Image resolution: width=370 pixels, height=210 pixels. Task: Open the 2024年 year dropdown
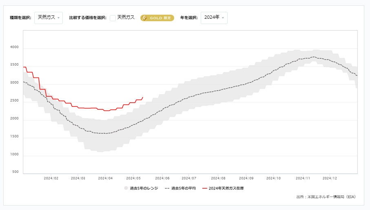click(x=214, y=18)
